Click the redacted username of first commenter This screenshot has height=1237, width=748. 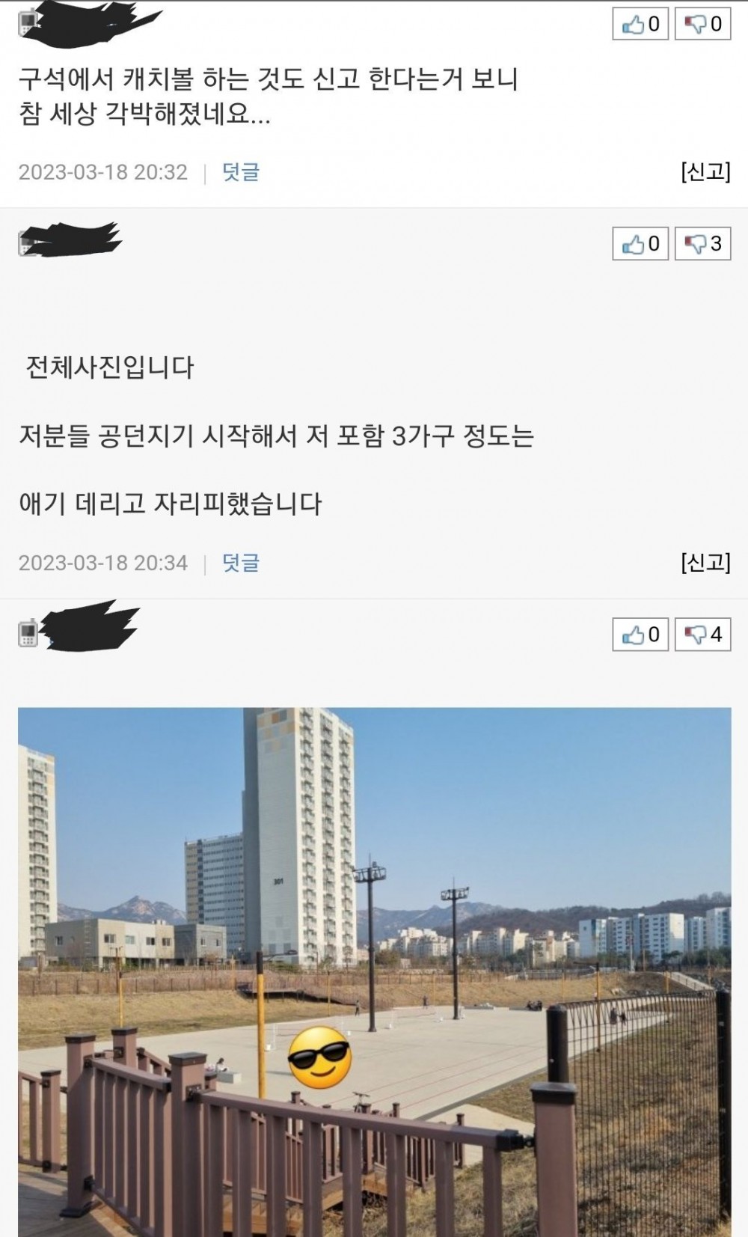tap(93, 23)
